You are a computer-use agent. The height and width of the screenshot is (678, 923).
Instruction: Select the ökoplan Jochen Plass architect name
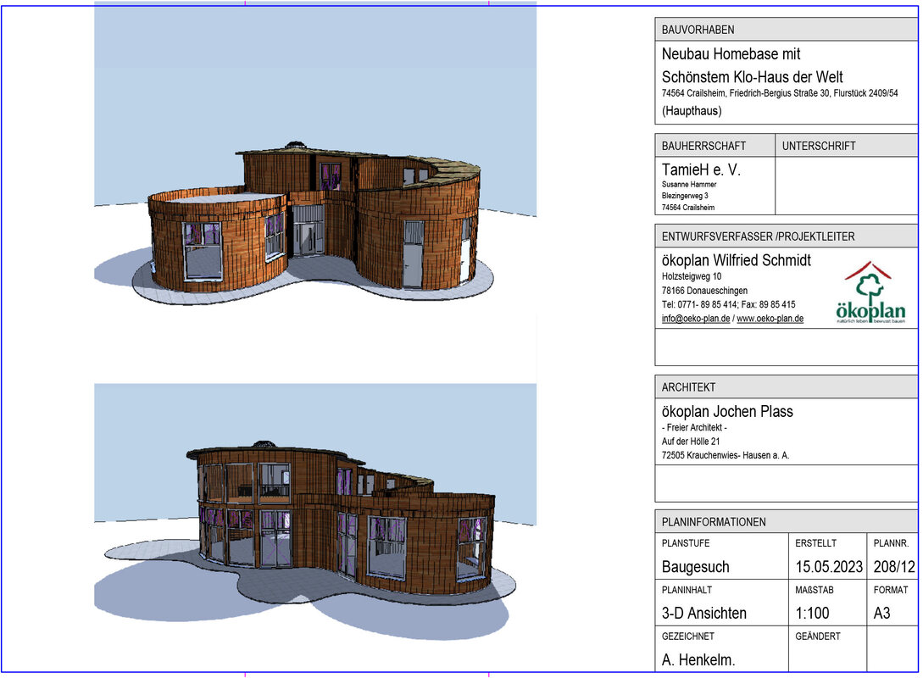tap(727, 411)
